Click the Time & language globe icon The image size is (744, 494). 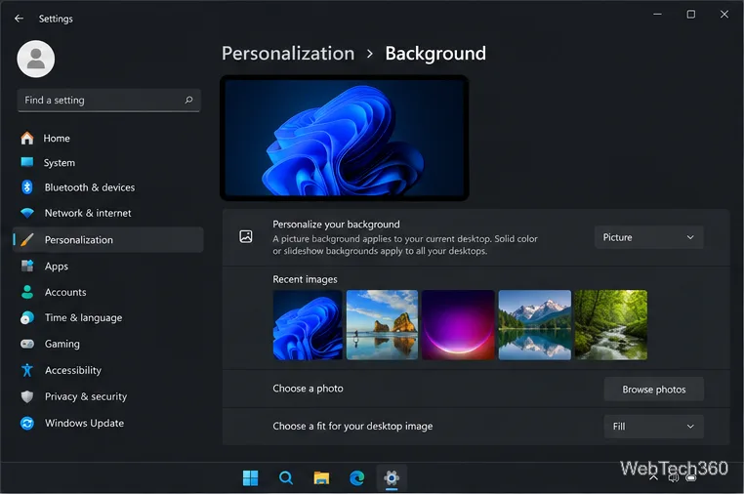[x=27, y=317]
